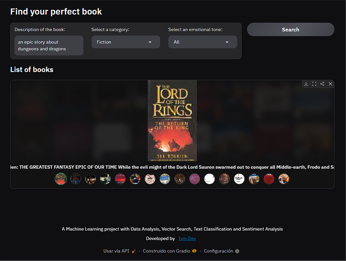Select the red sunset cover thumbnail
This screenshot has height=261, width=346.
click(x=120, y=179)
